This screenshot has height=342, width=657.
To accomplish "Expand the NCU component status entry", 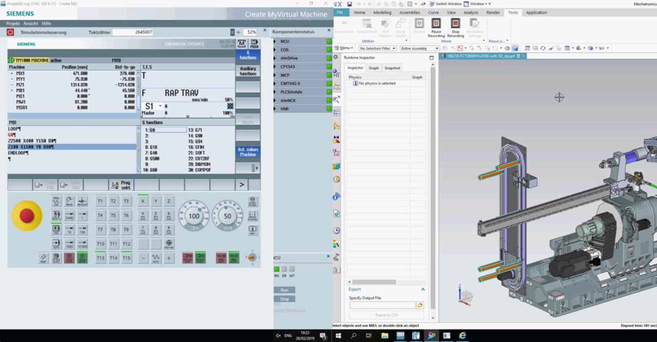I will [275, 42].
